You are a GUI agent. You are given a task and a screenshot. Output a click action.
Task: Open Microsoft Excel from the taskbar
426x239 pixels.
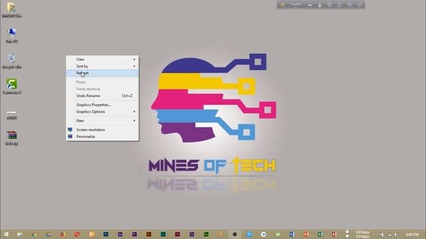(320, 234)
